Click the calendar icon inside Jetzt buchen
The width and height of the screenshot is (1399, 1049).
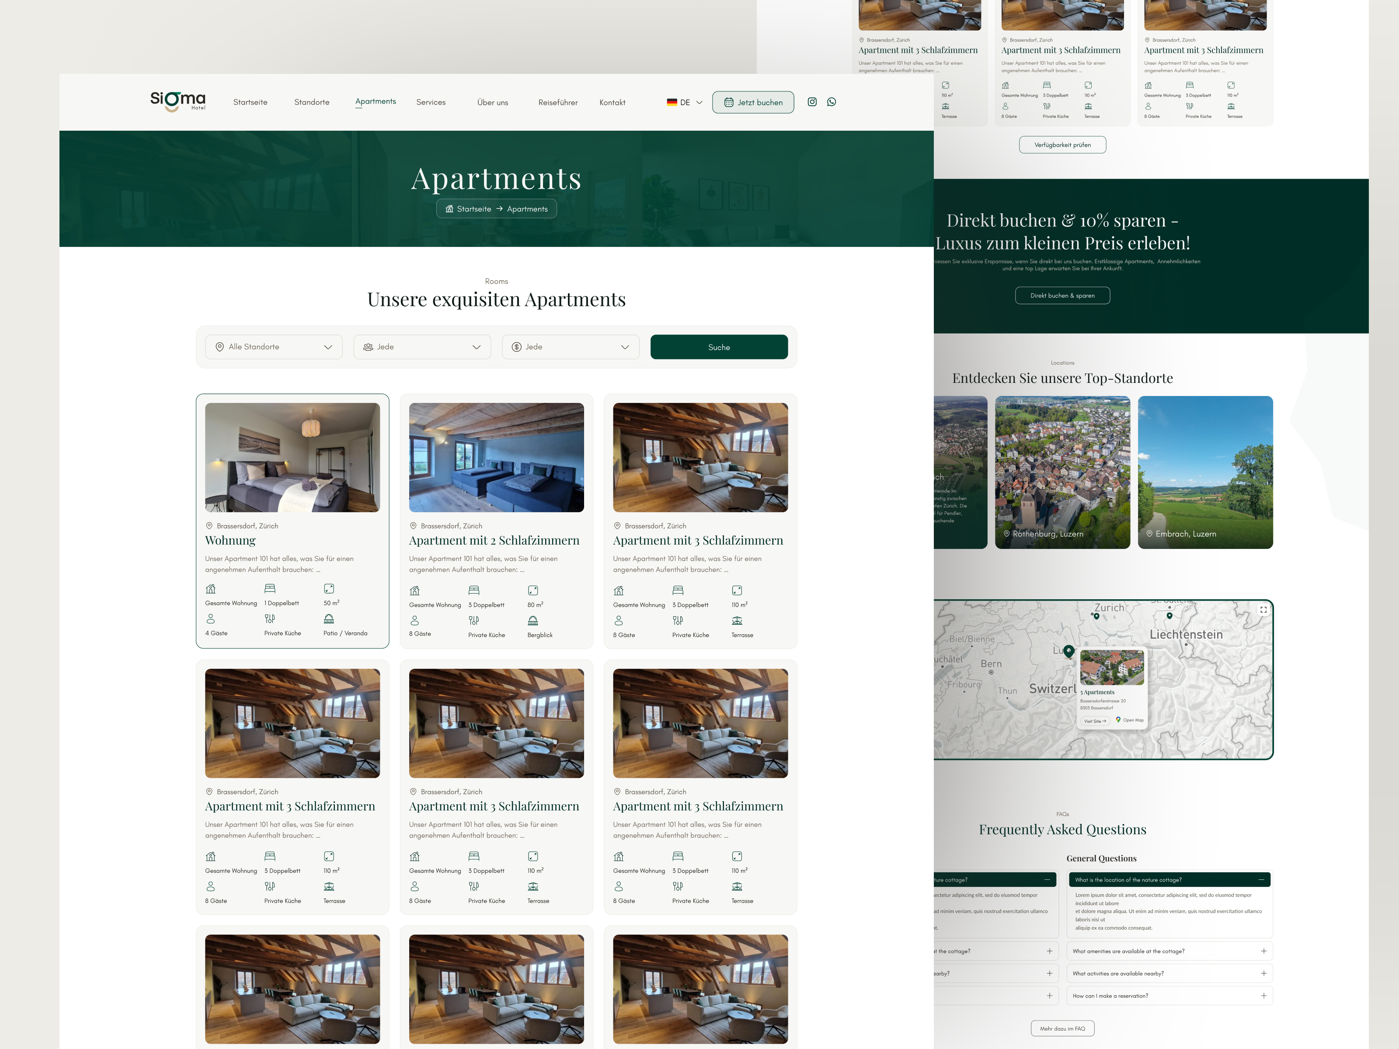tap(729, 102)
